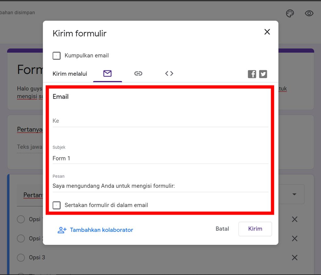
Task: Open the question type dropdown
Action: [x=294, y=194]
